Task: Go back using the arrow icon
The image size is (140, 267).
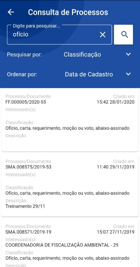Action: click(x=11, y=12)
